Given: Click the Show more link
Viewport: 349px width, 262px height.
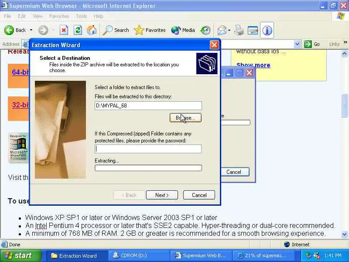Looking at the screenshot, I should (253, 65).
